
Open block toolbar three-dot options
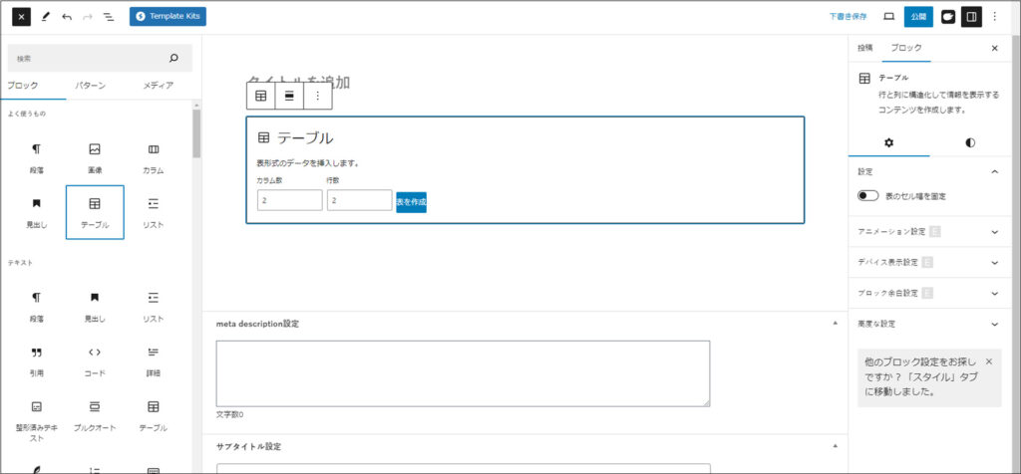(318, 96)
